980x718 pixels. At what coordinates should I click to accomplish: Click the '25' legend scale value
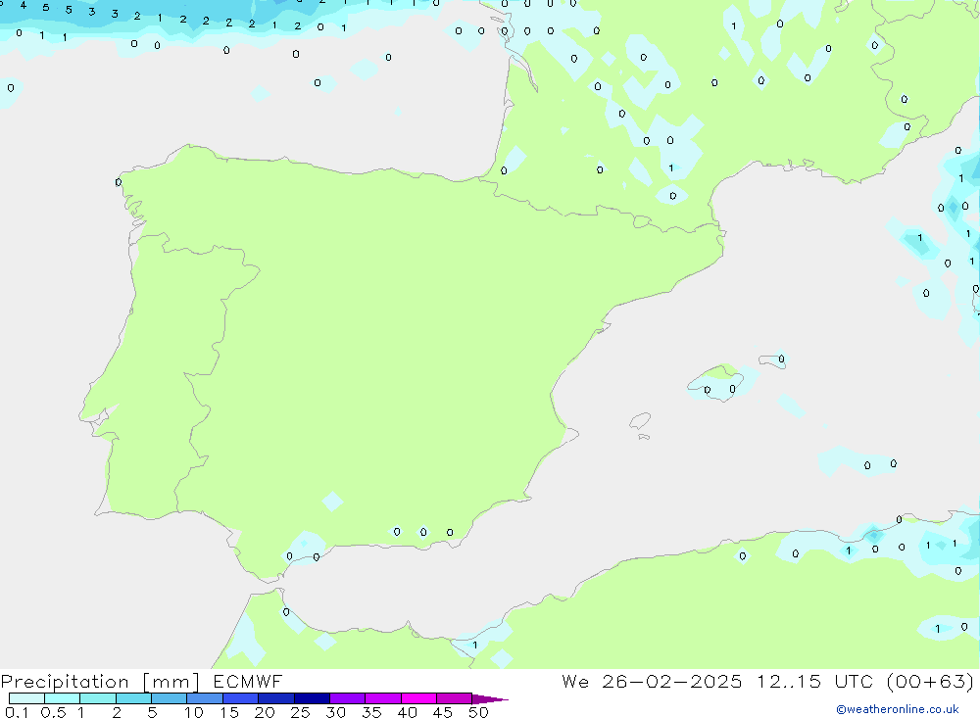pos(301,712)
